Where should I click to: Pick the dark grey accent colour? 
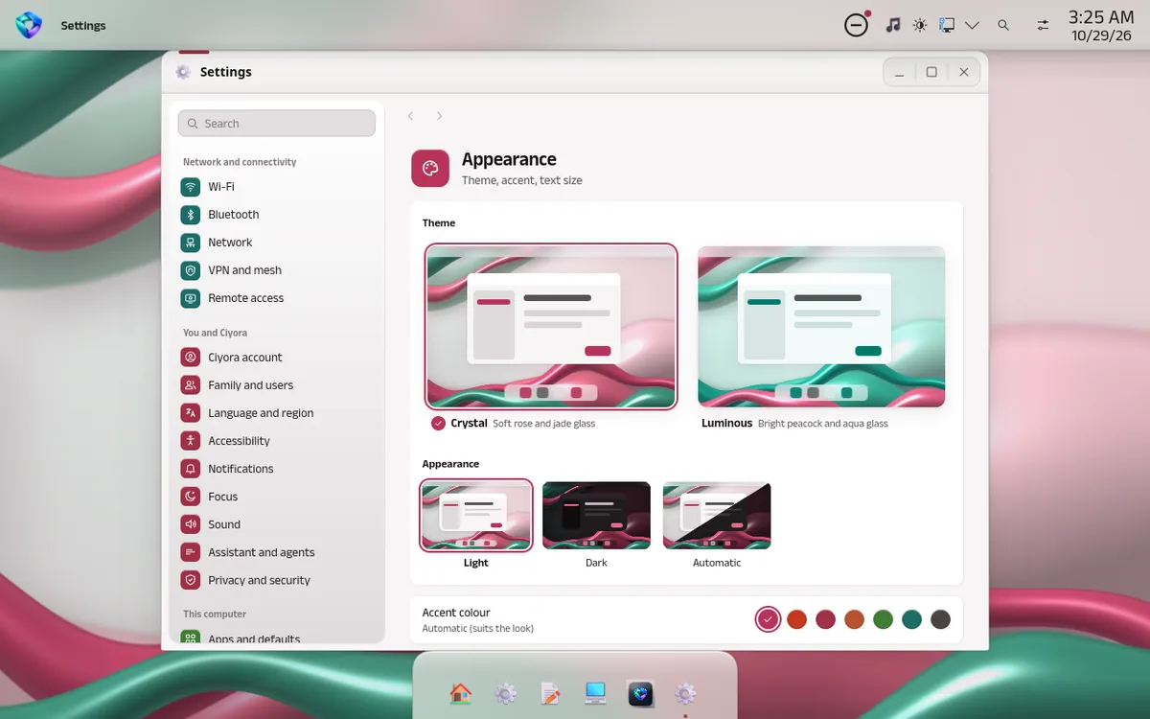940,619
